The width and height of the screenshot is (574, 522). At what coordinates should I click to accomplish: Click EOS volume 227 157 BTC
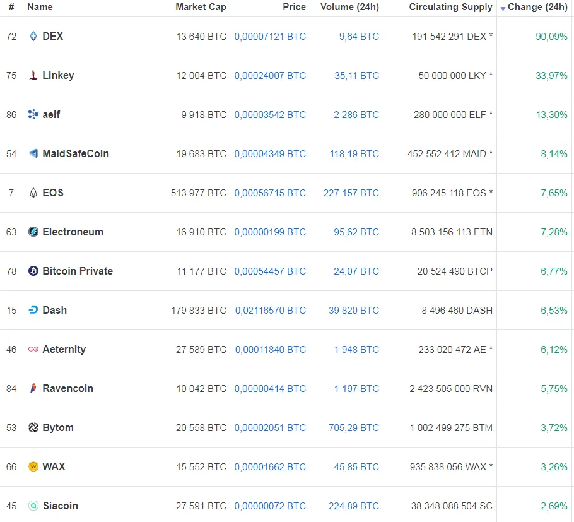pyautogui.click(x=351, y=193)
